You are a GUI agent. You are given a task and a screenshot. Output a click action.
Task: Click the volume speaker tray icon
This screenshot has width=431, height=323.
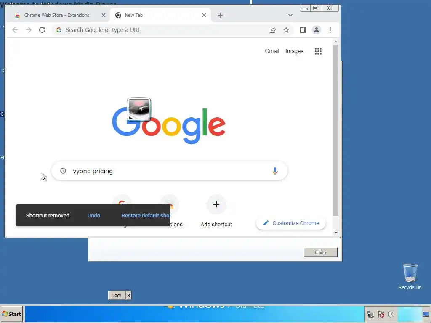coord(391,314)
